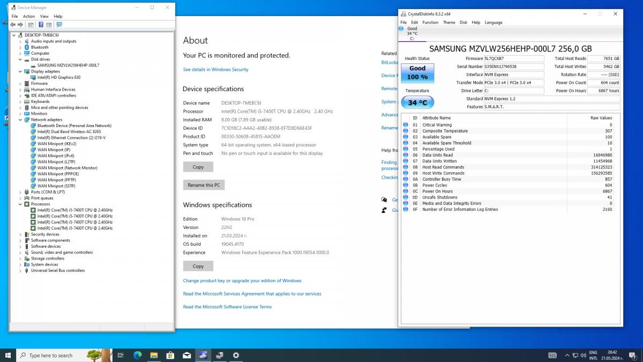Image resolution: width=643 pixels, height=362 pixels.
Task: Click Copy button under Windows specifications
Action: click(x=198, y=266)
